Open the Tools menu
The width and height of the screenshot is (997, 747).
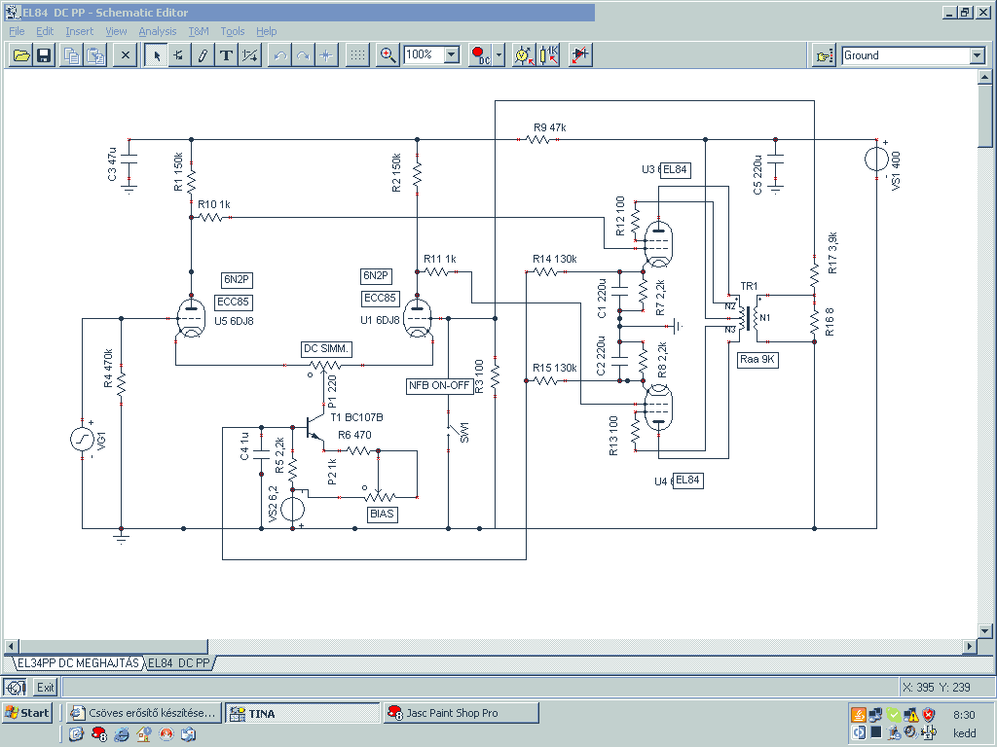[232, 31]
